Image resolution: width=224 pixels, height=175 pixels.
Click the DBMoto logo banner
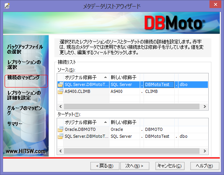(175, 23)
